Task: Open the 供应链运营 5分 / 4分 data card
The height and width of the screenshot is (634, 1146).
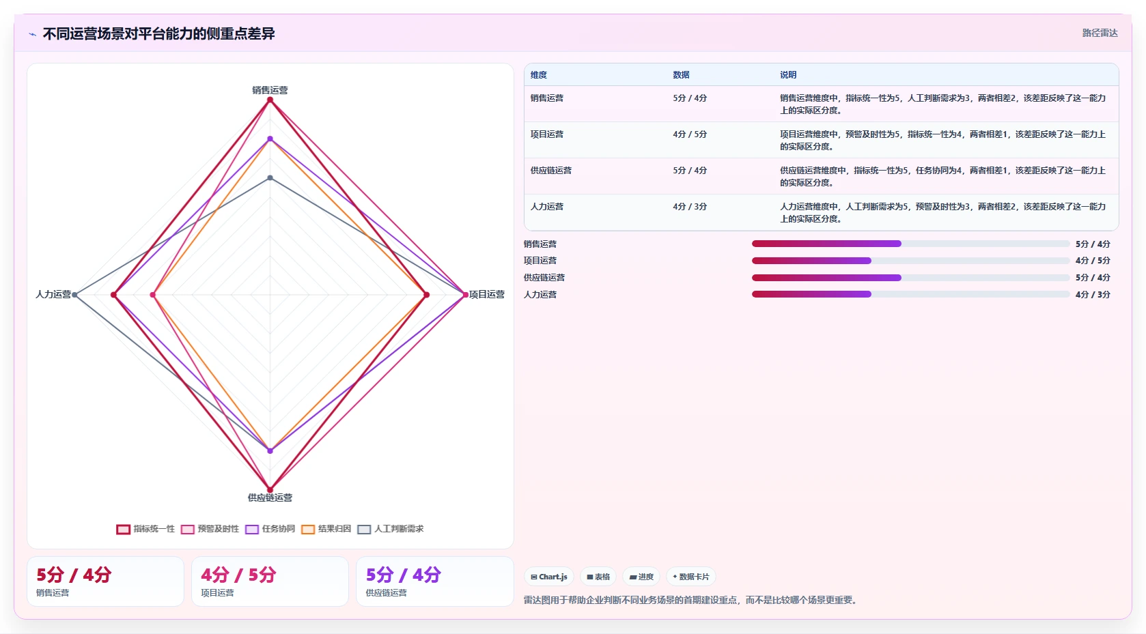Action: pyautogui.click(x=434, y=581)
